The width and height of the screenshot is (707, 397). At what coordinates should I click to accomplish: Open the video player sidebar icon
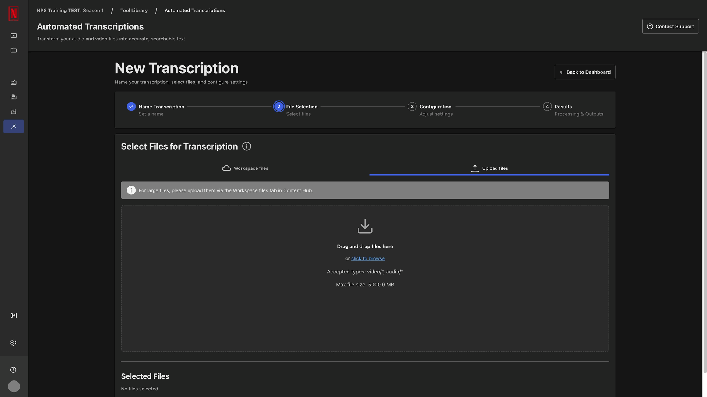14,36
